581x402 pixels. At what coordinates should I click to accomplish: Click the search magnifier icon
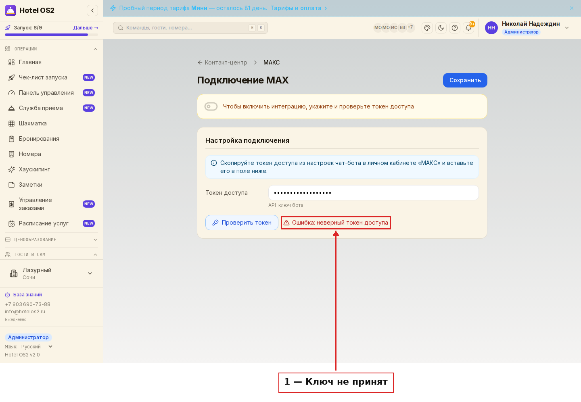121,28
